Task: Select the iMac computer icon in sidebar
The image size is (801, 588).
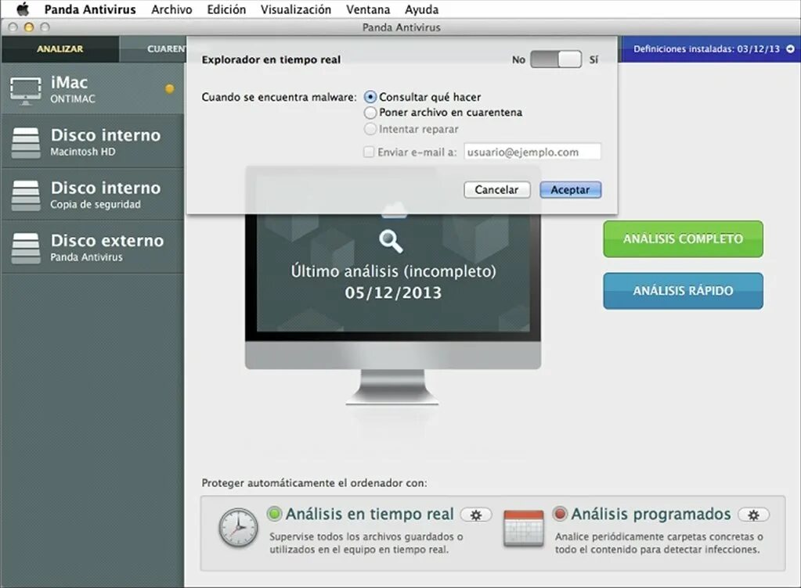Action: tap(26, 91)
